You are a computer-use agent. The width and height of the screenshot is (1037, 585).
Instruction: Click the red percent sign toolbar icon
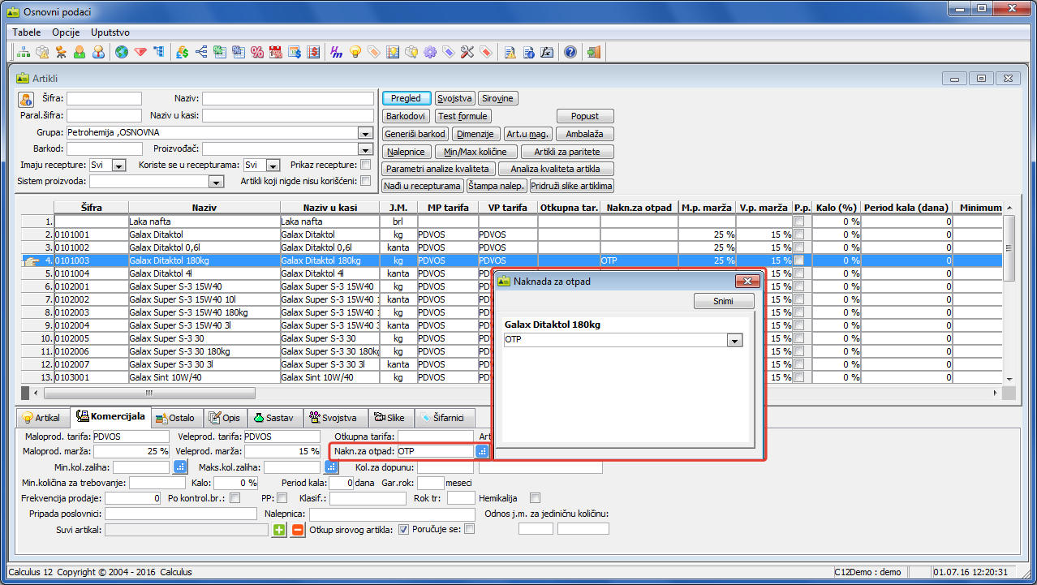click(257, 52)
